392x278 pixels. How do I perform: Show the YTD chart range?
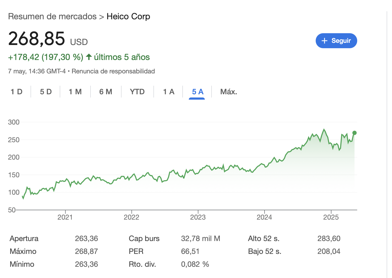[137, 92]
